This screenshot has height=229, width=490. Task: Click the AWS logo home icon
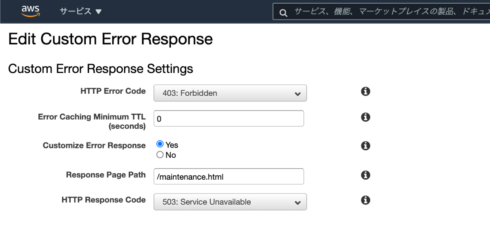31,11
